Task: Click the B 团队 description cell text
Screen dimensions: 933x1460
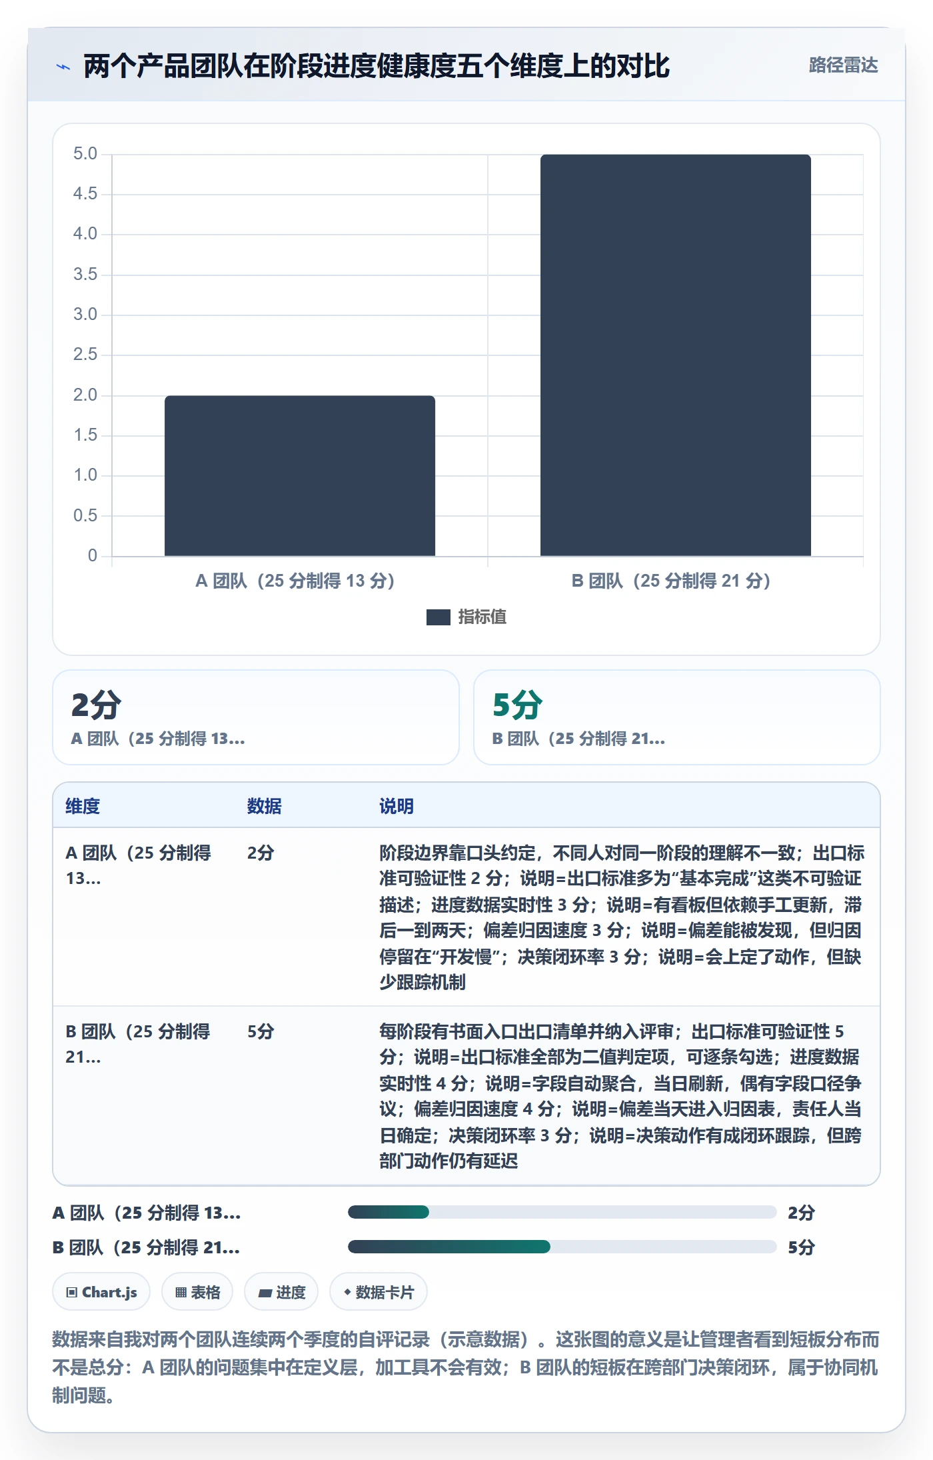Action: tap(621, 1096)
